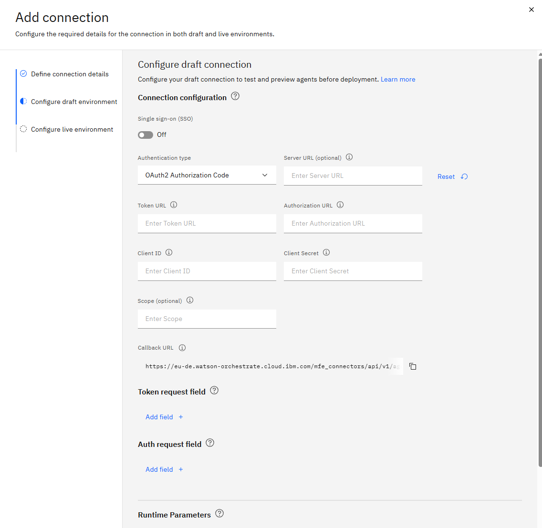Screen dimensions: 542x528
Task: Click the Enter Client ID input field
Action: pyautogui.click(x=207, y=271)
